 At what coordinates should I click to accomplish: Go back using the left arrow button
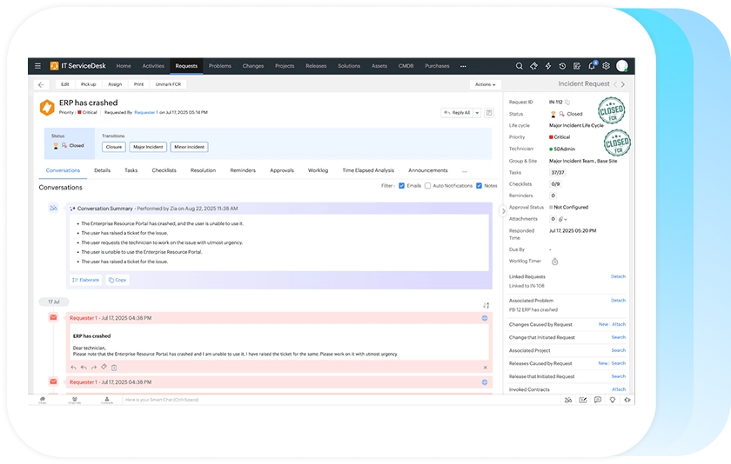coord(41,84)
